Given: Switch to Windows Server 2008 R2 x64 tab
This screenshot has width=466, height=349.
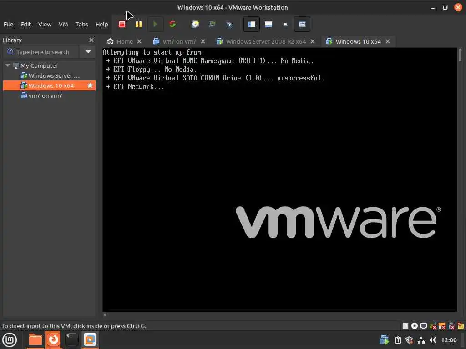Looking at the screenshot, I should (262, 41).
